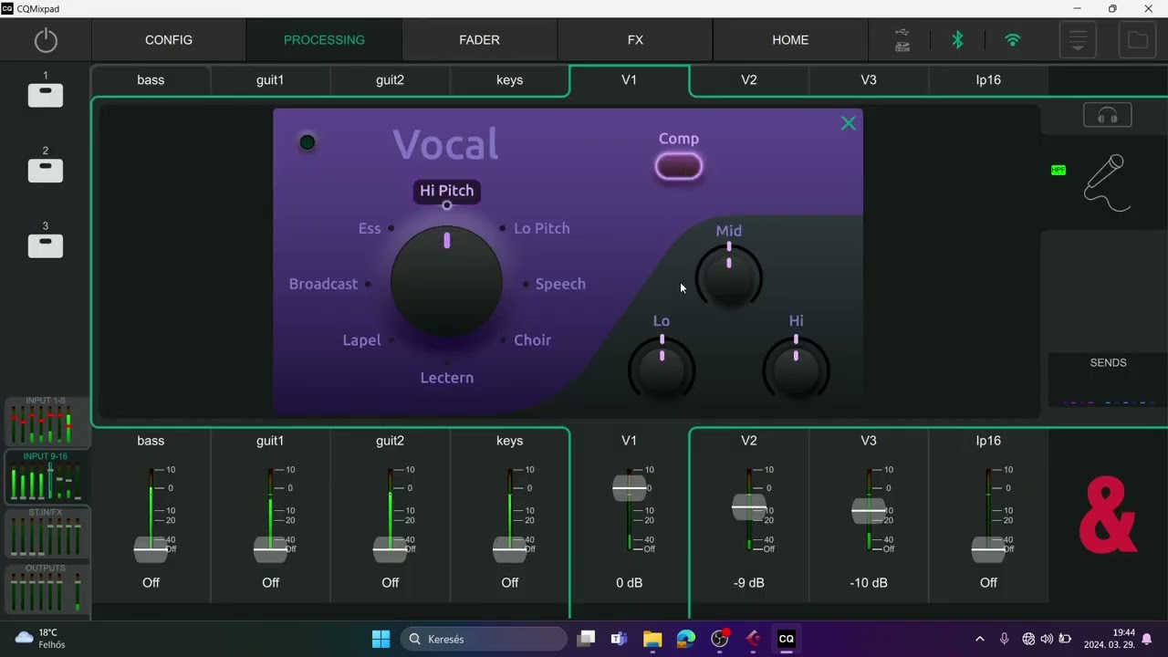Select the bass channel tab
This screenshot has height=657, width=1168.
click(151, 80)
